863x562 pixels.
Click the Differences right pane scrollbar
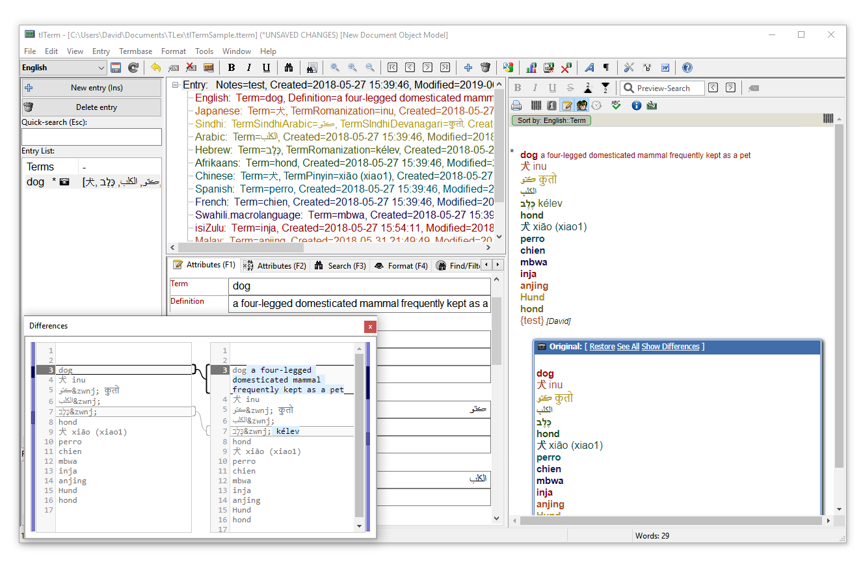359,436
